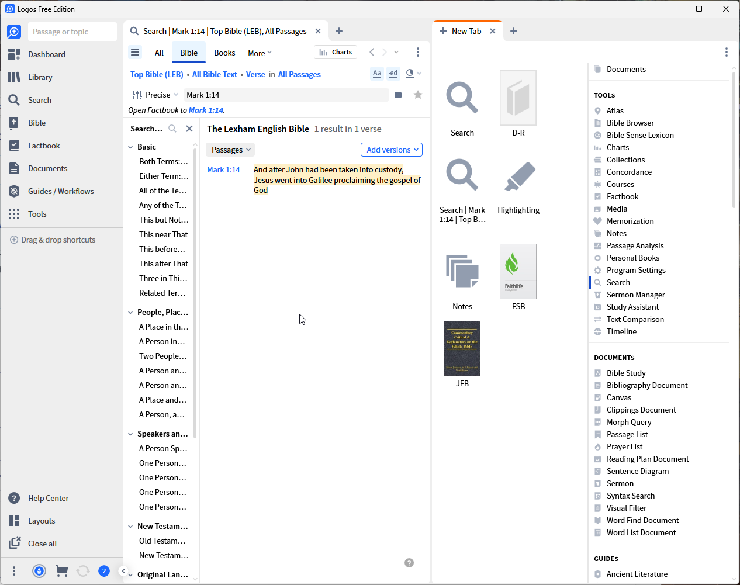740x585 pixels.
Task: Open the Dashboard from the sidebar
Action: 47,54
